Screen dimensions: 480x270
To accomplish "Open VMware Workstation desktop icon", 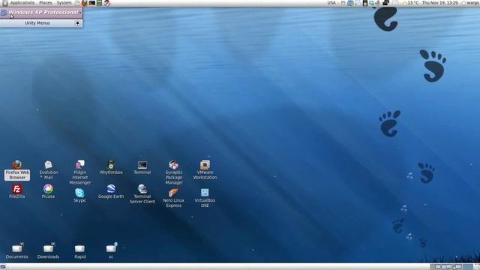I will tap(205, 170).
